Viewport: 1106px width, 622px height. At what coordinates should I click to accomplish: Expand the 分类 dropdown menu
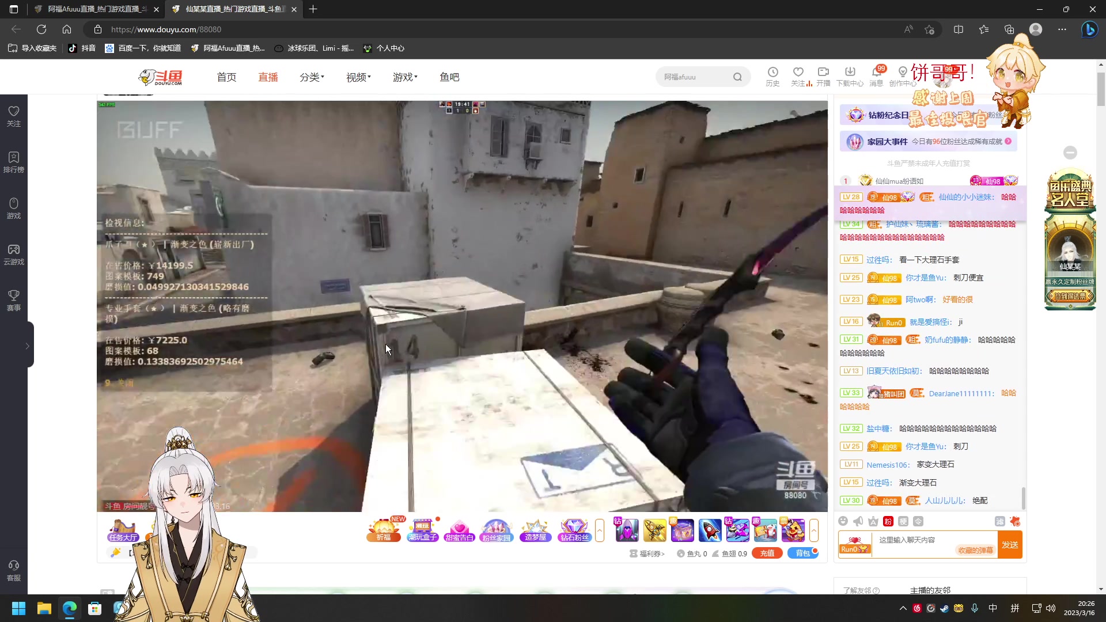[312, 77]
